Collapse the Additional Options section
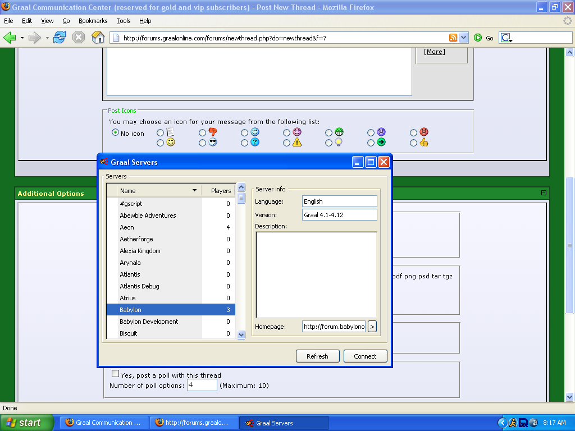This screenshot has width=575, height=431. (543, 193)
